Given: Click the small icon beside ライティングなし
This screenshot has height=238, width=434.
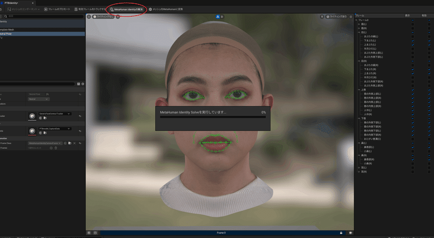Looking at the screenshot, I should coord(118,17).
